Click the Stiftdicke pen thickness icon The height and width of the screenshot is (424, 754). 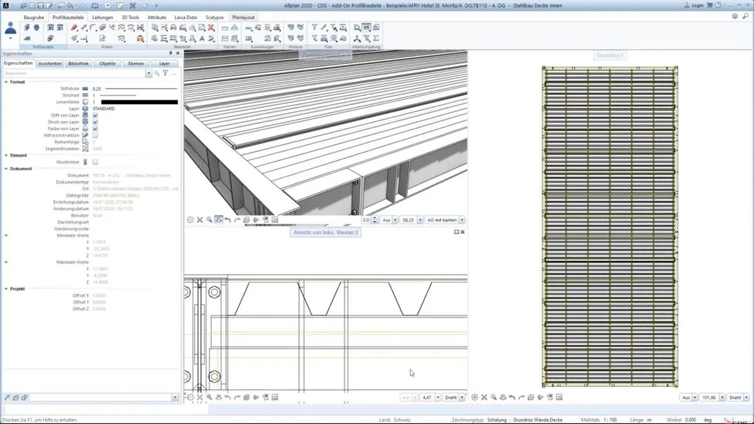85,89
